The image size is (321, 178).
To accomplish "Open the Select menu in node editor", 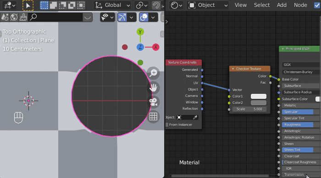I will tap(262, 5).
